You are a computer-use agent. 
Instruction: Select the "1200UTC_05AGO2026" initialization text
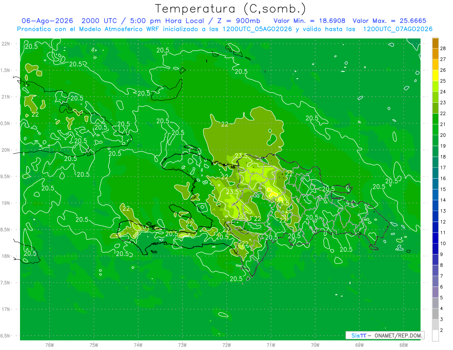257,29
